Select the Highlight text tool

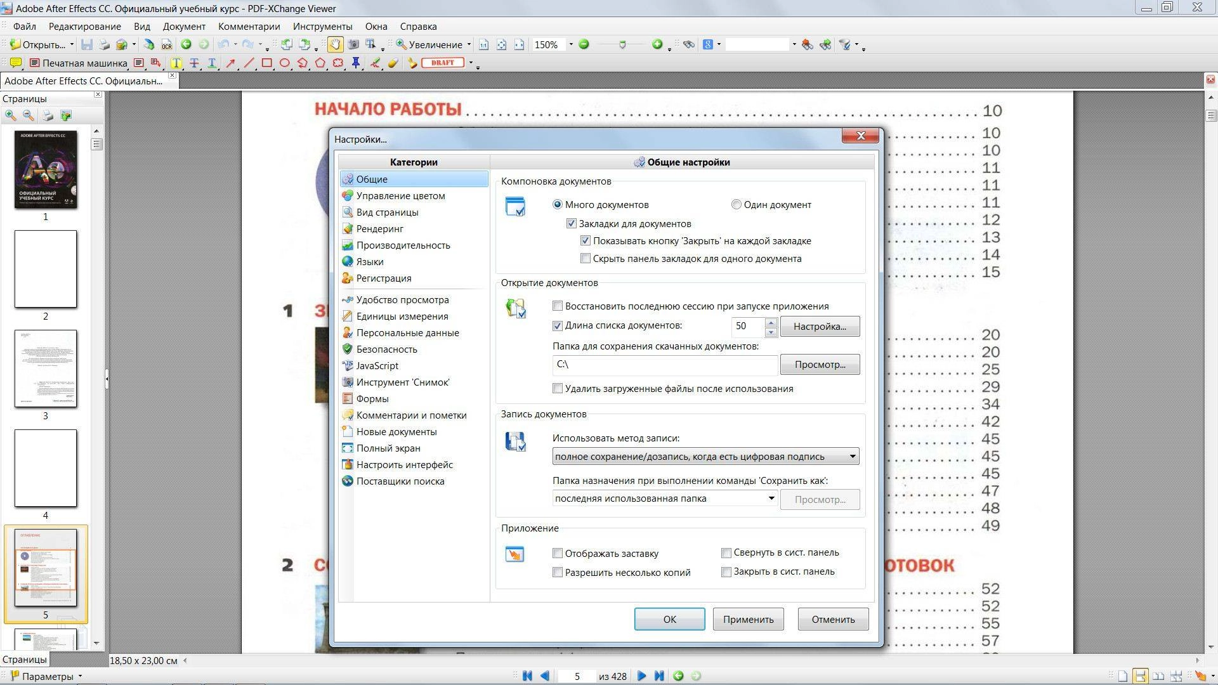(176, 63)
